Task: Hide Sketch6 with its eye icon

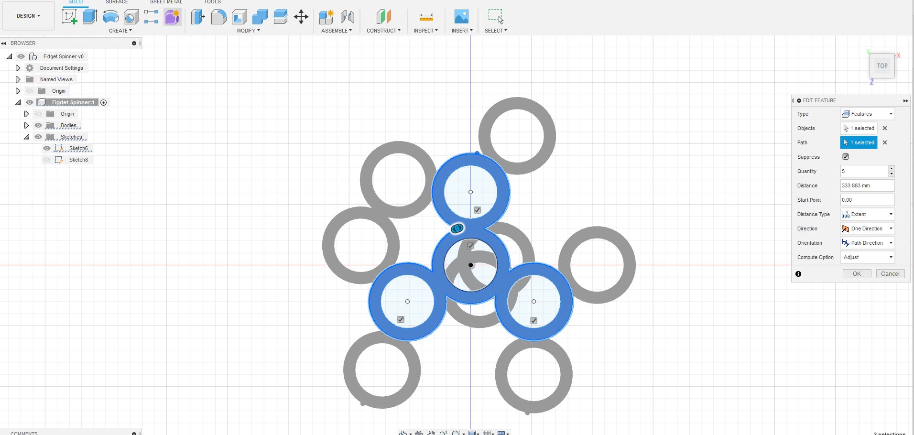Action: pyautogui.click(x=47, y=148)
